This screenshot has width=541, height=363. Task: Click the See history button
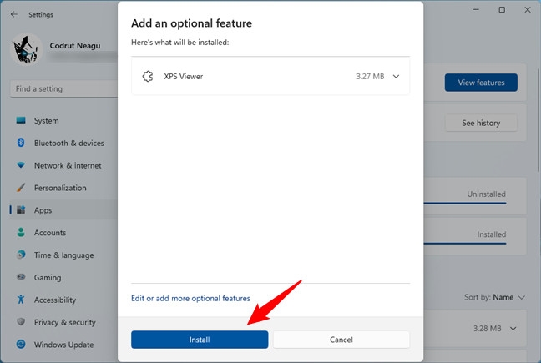(481, 123)
